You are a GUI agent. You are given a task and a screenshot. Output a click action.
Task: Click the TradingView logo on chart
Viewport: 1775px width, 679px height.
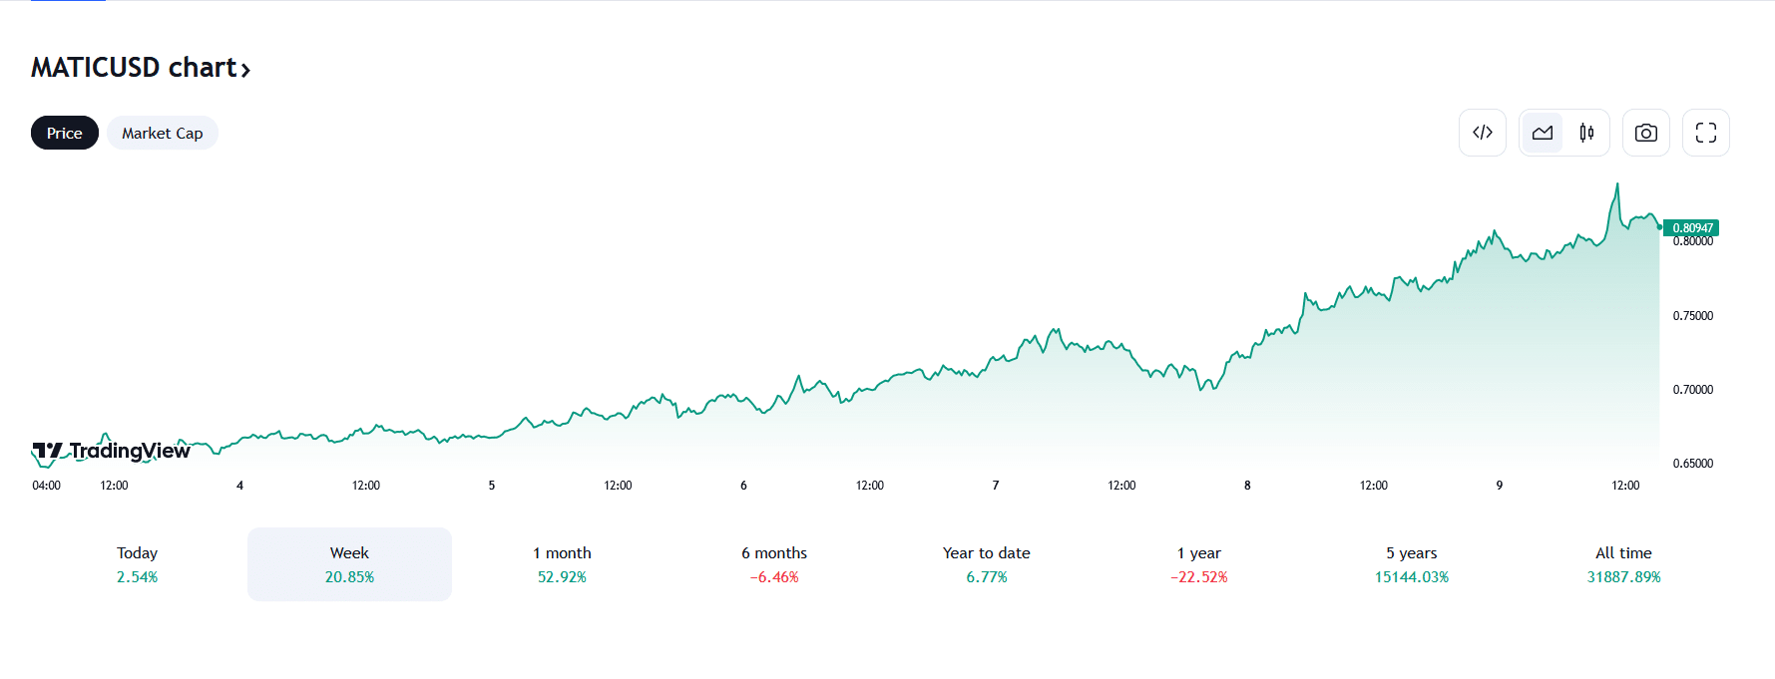click(x=111, y=452)
